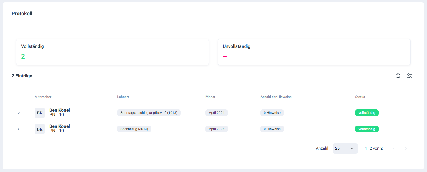Screen dimensions: 427x172
Task: Click vollständig status badge for Sachbezug
Action: tap(367, 129)
